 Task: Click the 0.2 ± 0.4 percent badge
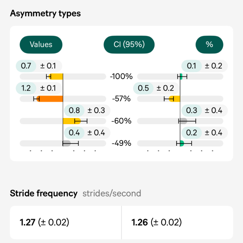(x=205, y=133)
